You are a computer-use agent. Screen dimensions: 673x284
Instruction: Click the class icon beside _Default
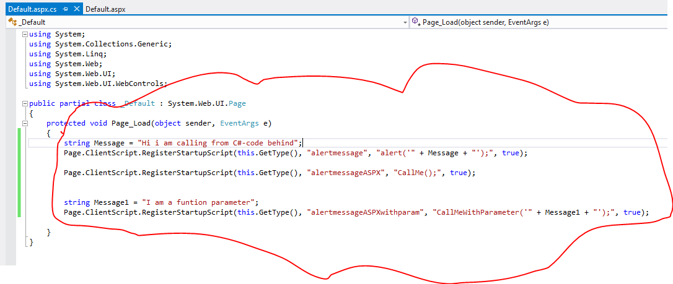(12, 22)
